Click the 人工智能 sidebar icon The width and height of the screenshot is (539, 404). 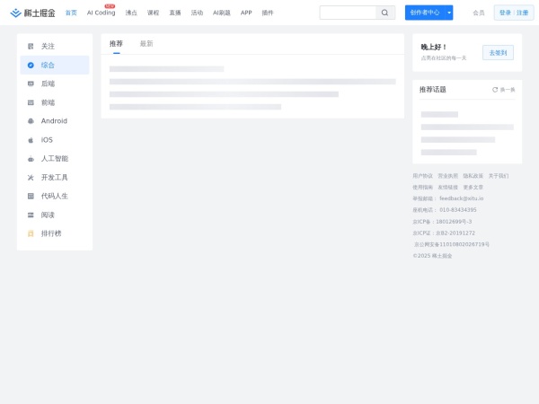click(31, 159)
